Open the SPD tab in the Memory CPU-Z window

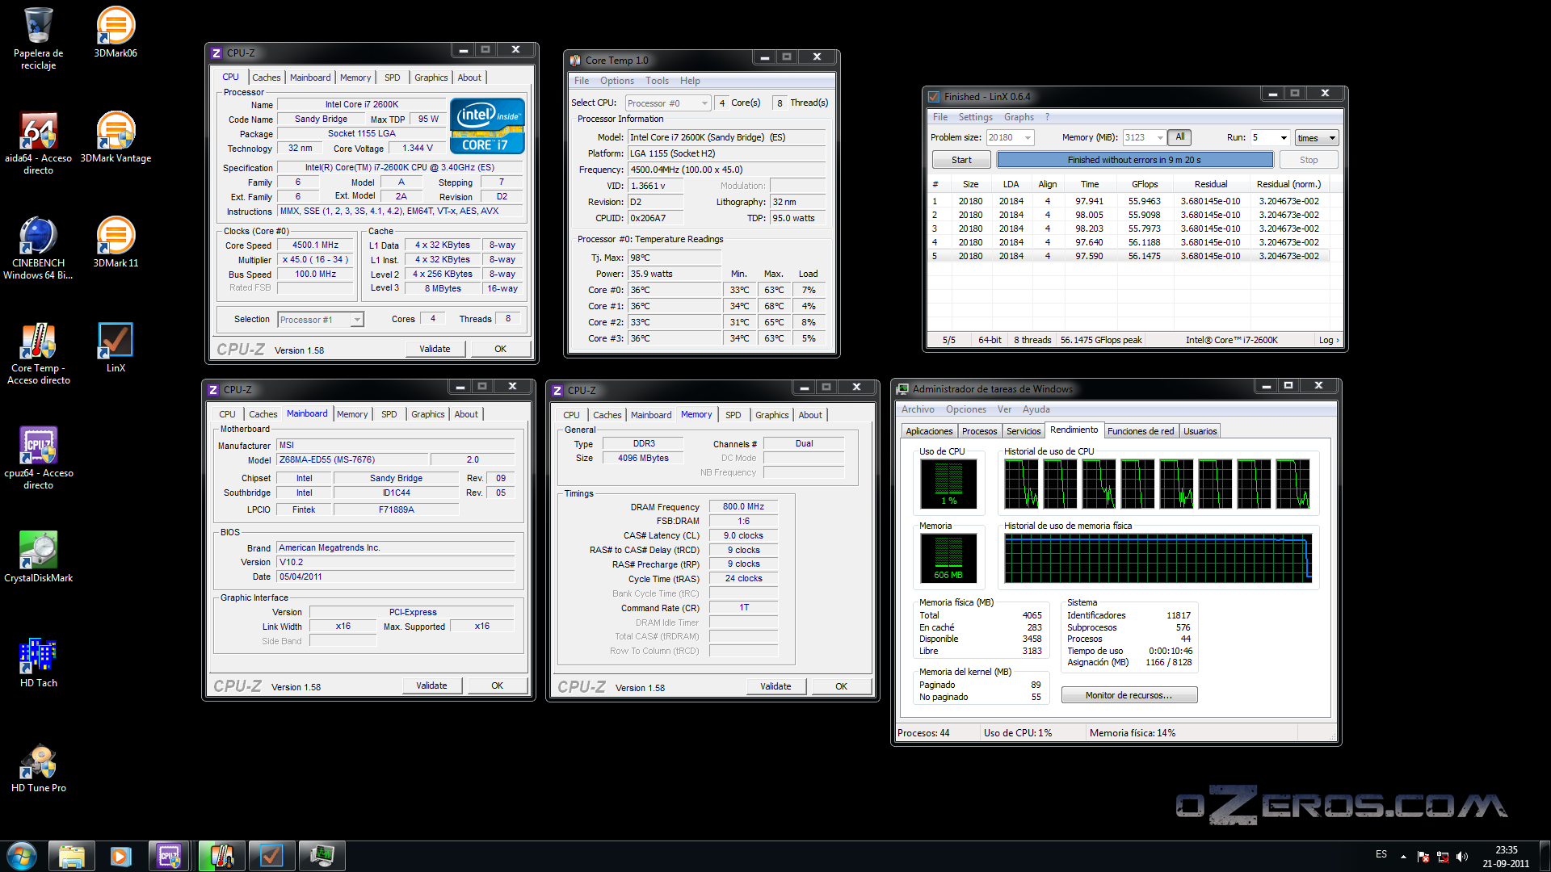(733, 415)
